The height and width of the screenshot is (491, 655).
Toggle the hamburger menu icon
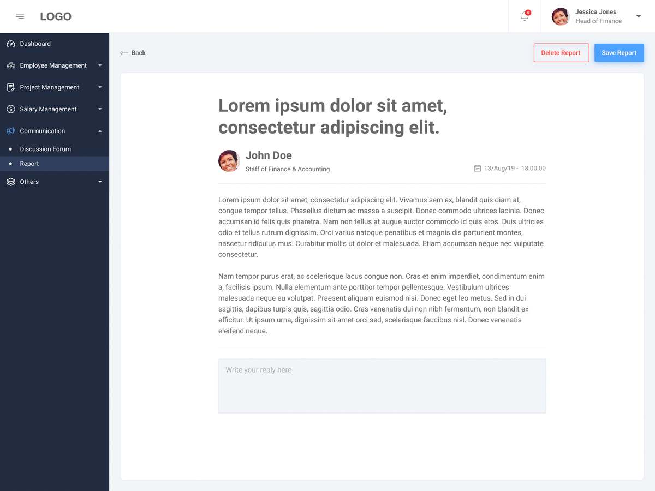coord(20,16)
